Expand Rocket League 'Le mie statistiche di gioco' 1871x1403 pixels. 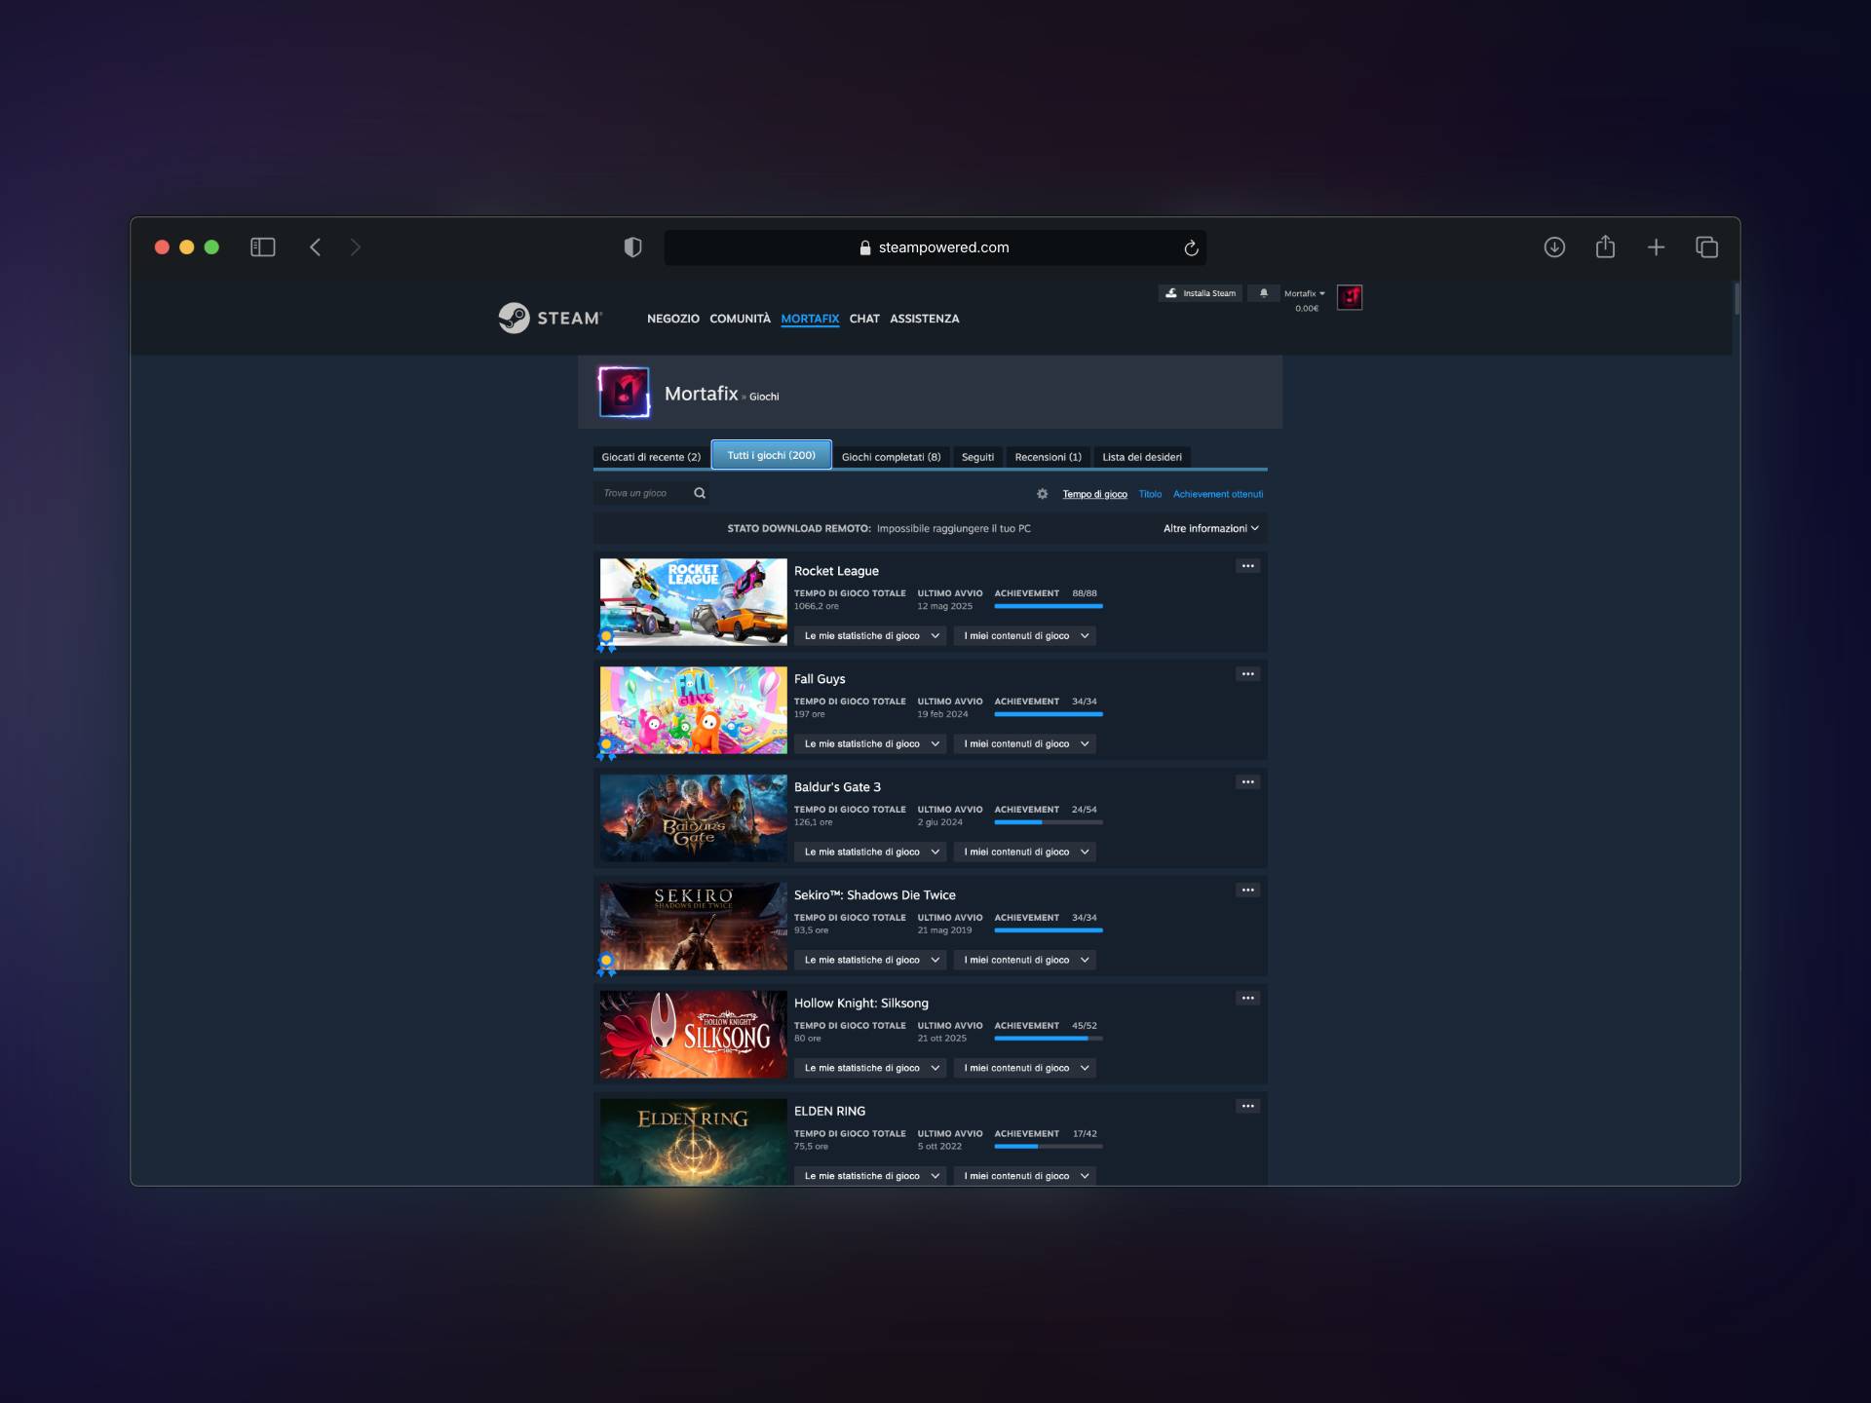point(871,636)
